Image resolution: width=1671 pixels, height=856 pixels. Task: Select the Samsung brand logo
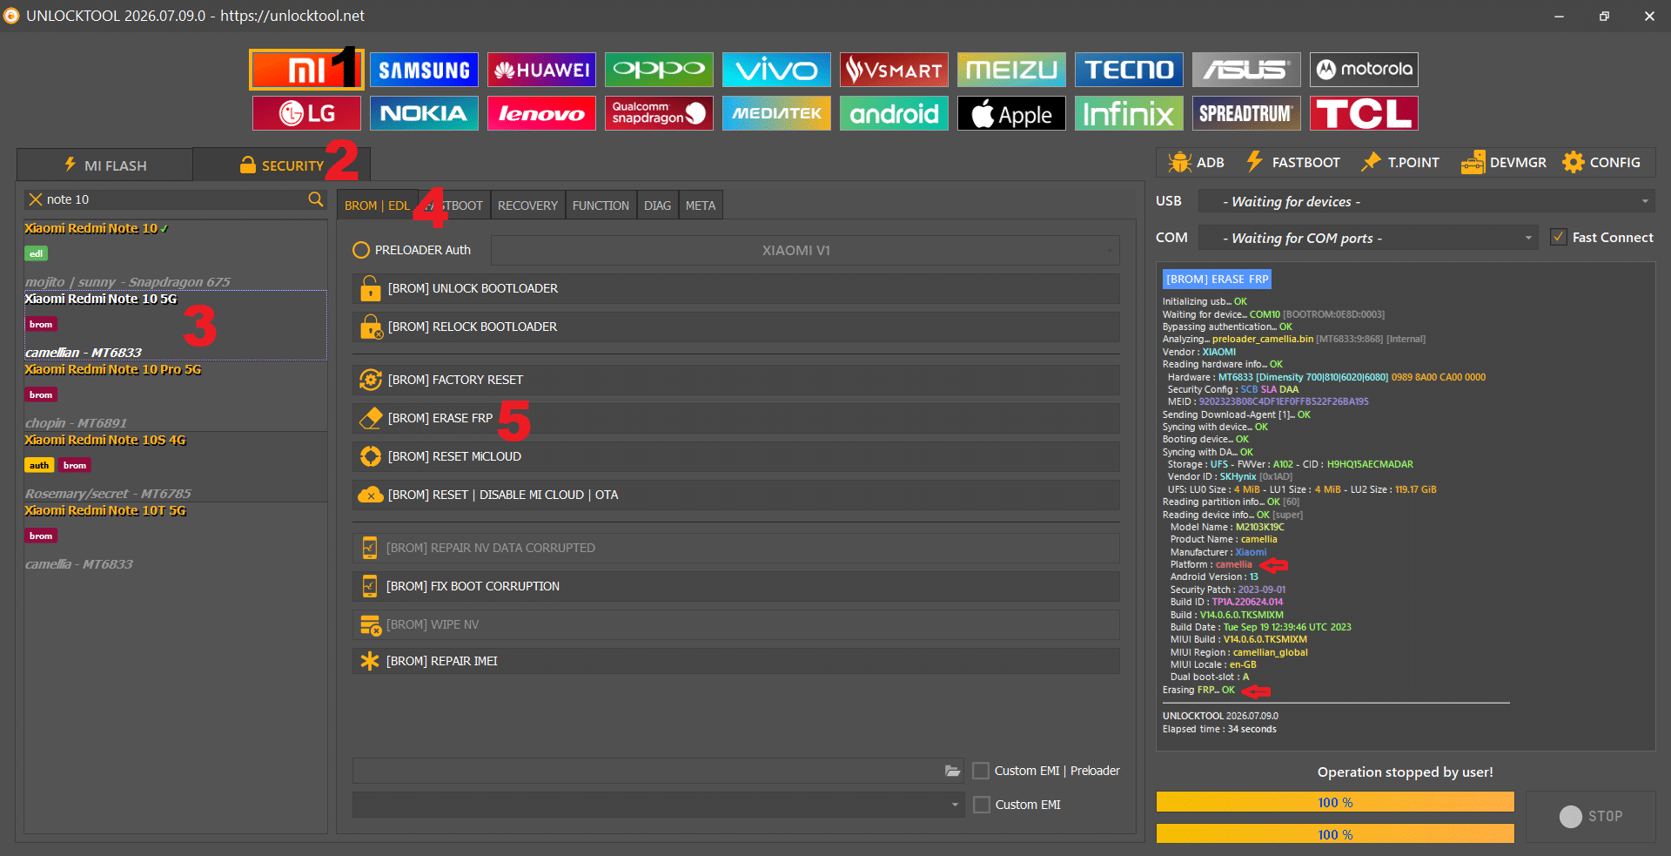click(x=424, y=70)
